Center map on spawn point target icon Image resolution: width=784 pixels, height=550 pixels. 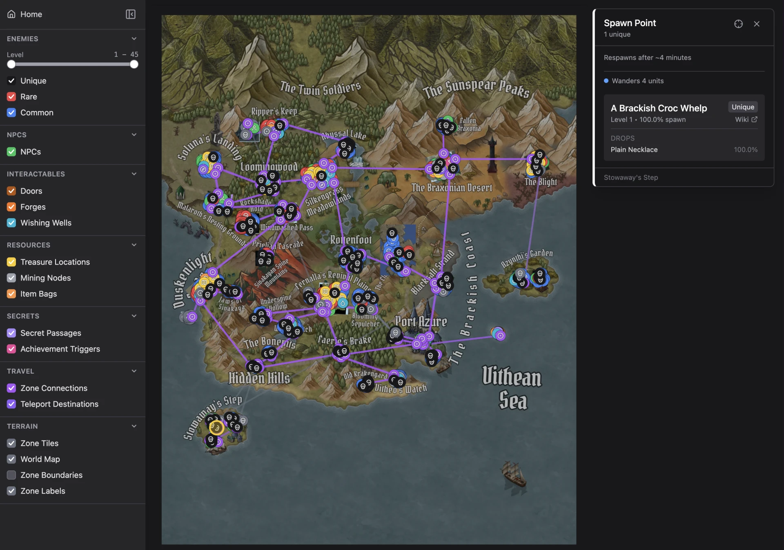pos(738,24)
